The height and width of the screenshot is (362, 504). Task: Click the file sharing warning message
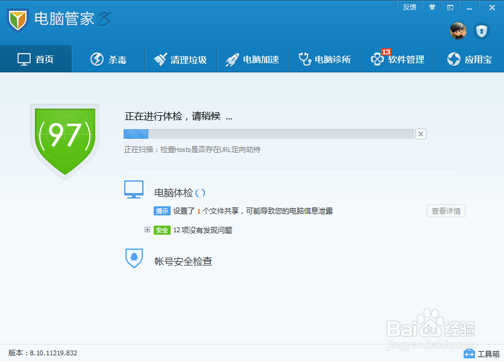pos(253,211)
